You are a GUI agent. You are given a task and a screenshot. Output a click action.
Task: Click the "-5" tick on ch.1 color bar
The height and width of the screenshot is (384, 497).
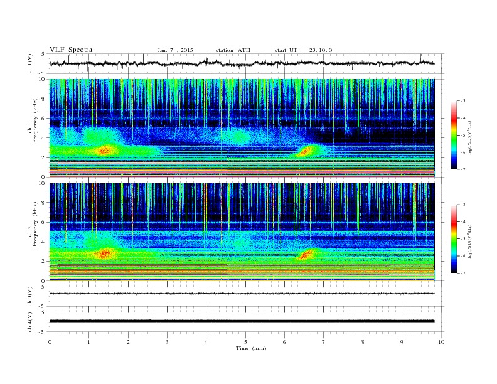[462, 135]
